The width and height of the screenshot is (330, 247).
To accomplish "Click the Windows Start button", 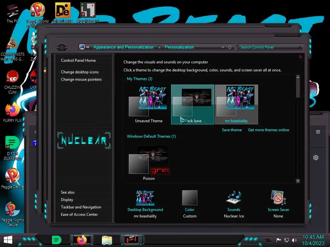I will coord(8,240).
